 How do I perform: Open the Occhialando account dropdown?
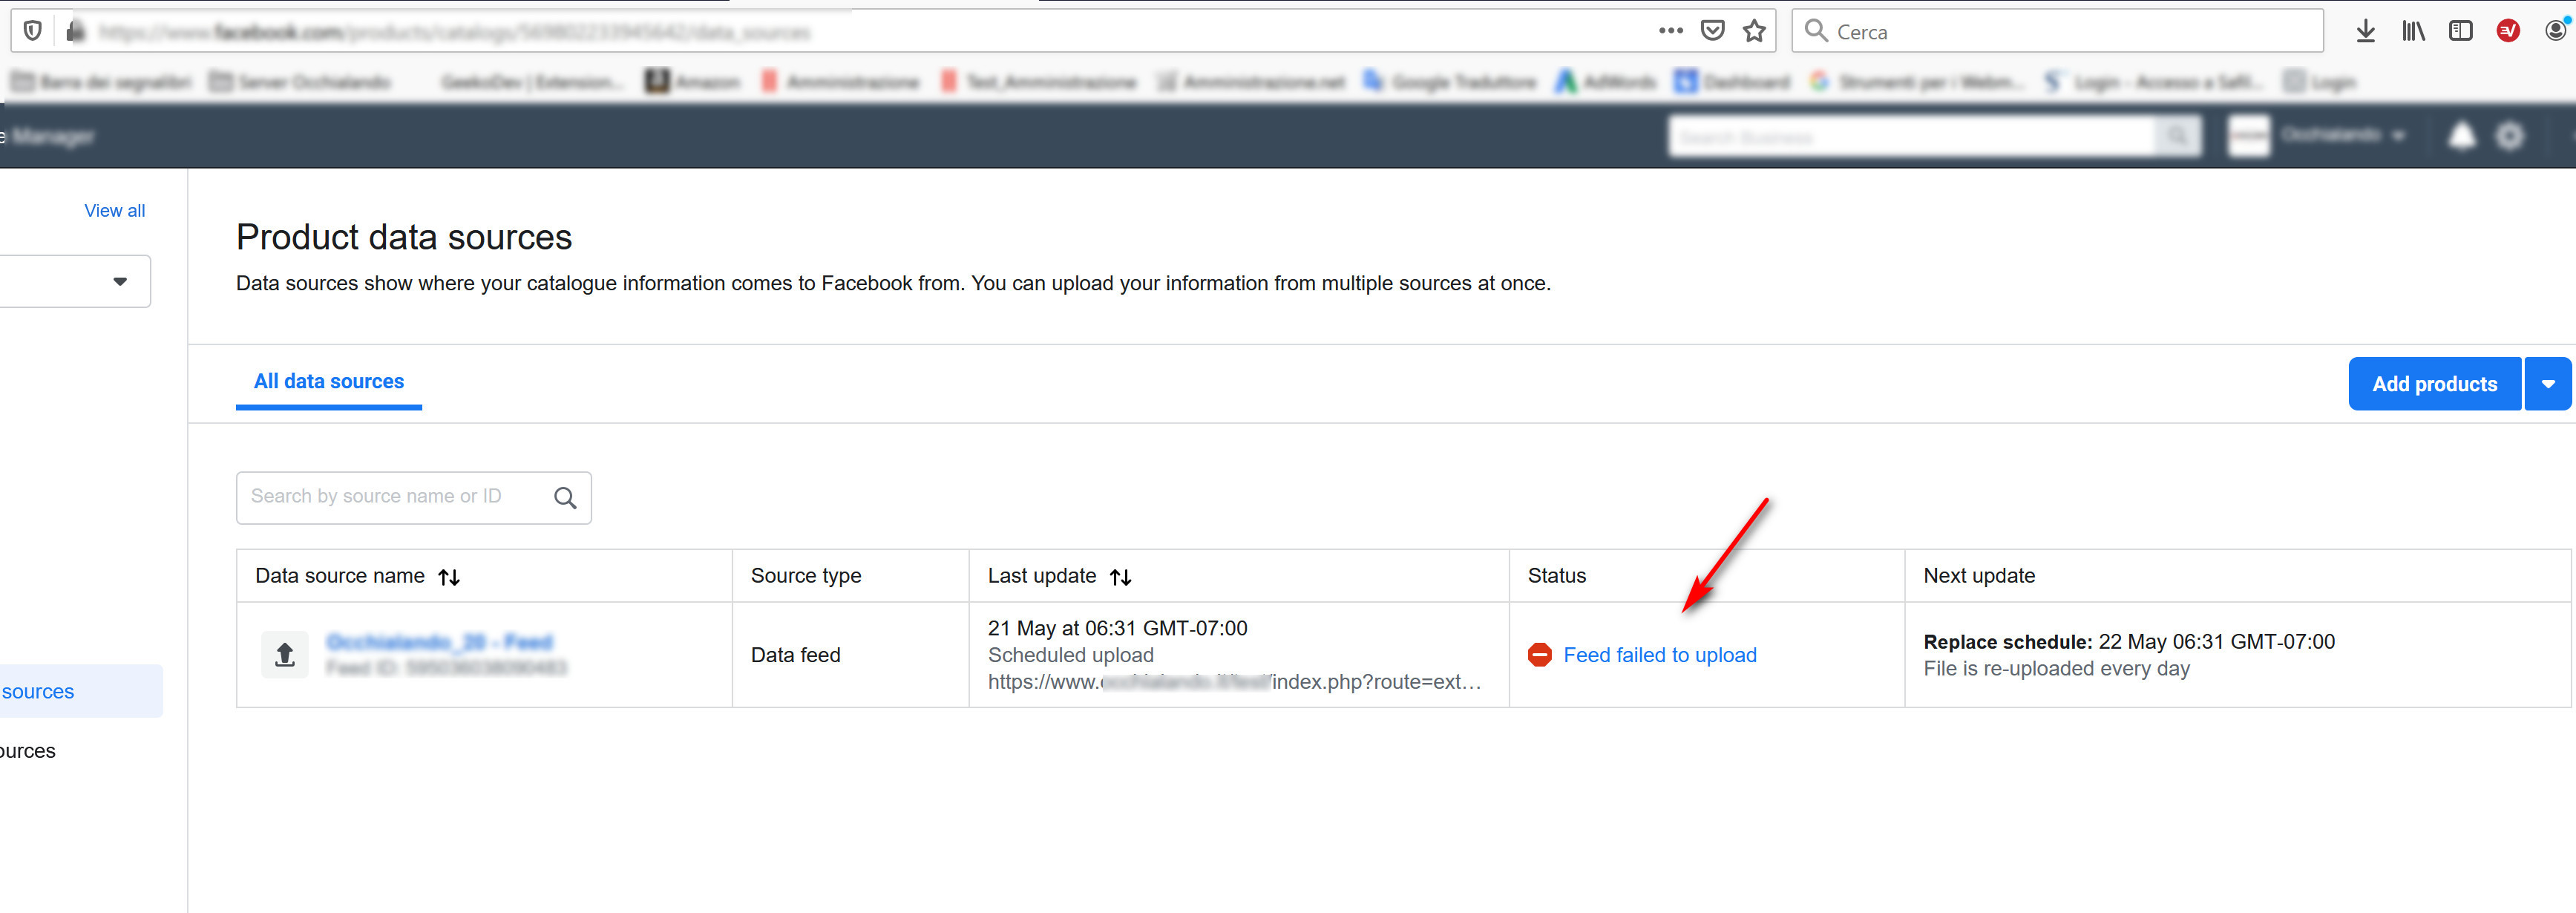(x=2347, y=136)
